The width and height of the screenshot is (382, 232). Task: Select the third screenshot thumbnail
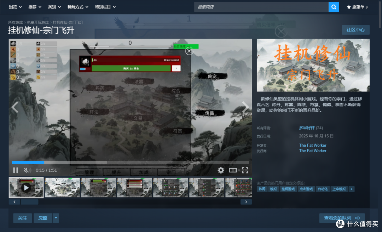click(x=98, y=187)
